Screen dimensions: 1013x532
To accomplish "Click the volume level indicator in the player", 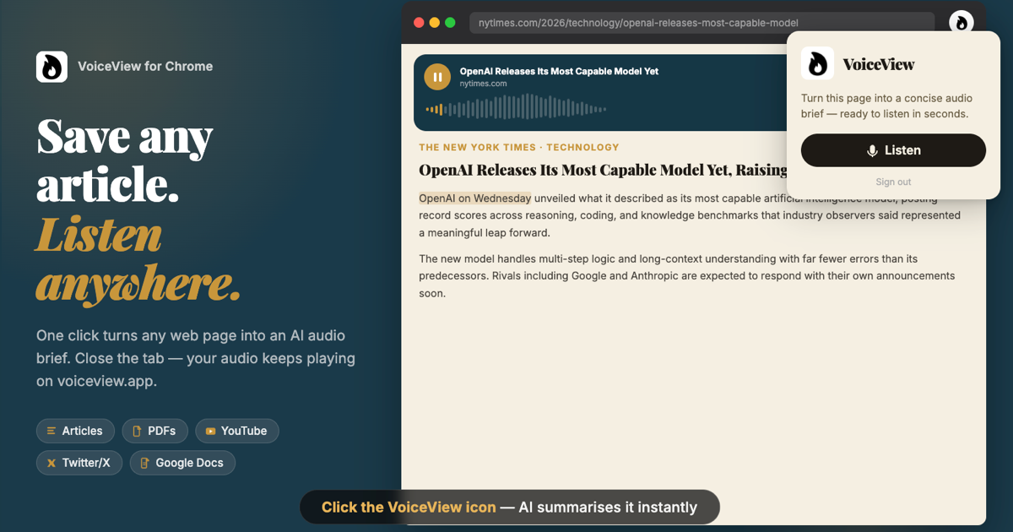I will point(433,109).
